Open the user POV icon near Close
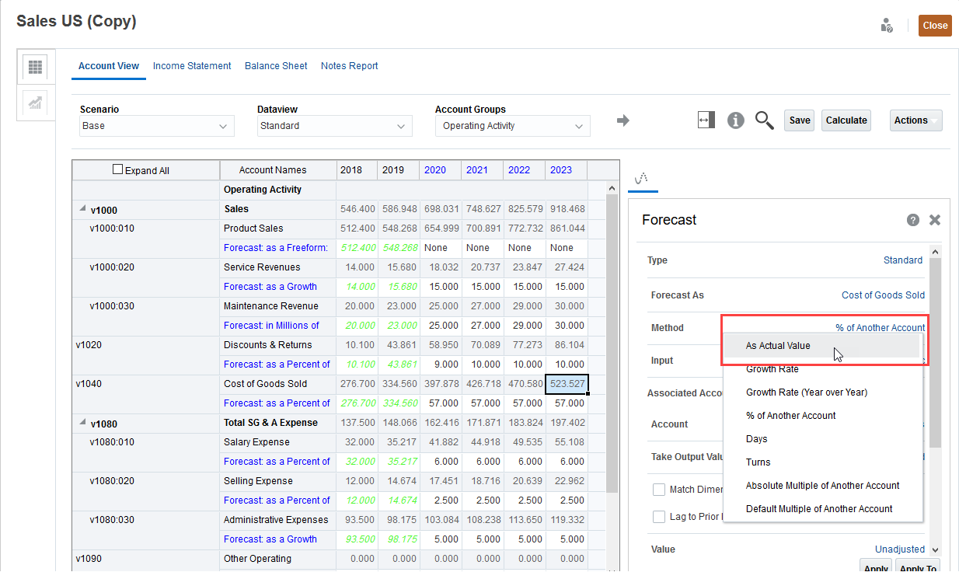Viewport: 959px width, 572px height. click(x=887, y=25)
